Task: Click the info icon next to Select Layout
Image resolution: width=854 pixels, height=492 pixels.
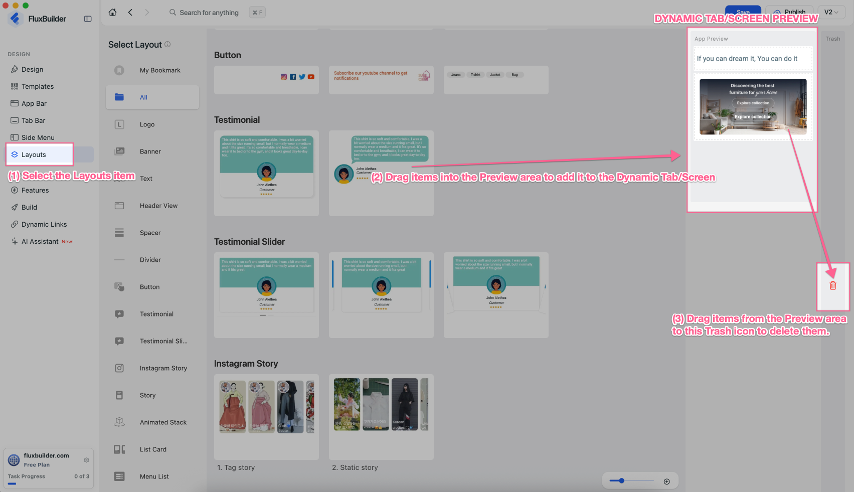Action: click(167, 44)
